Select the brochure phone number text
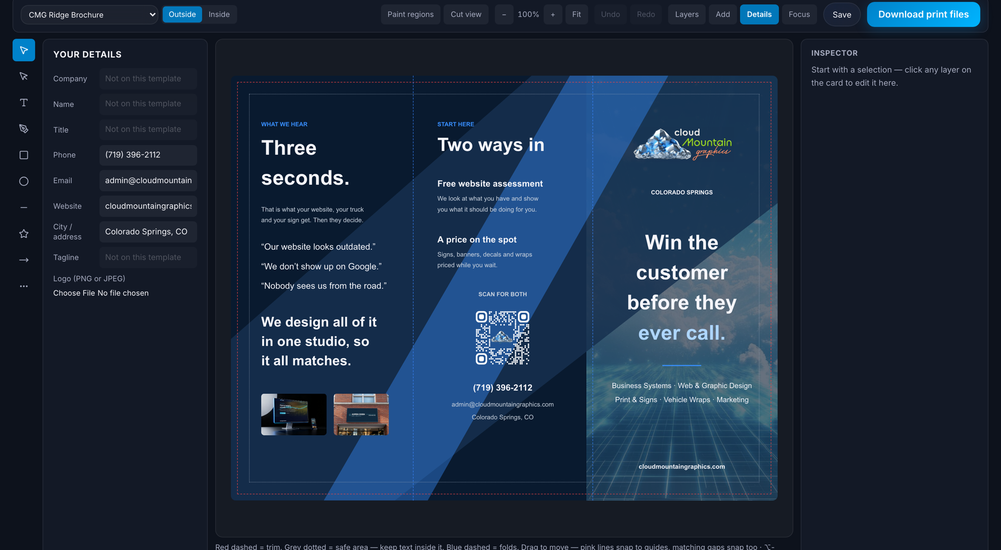The image size is (1001, 550). coord(502,387)
